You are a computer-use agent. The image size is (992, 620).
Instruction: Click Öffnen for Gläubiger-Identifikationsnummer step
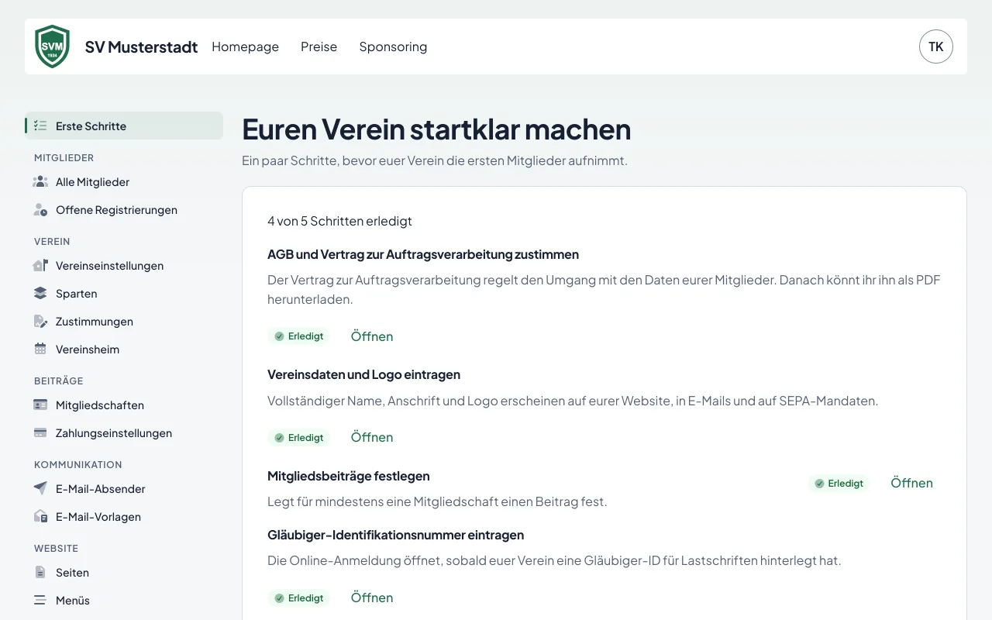coord(372,598)
